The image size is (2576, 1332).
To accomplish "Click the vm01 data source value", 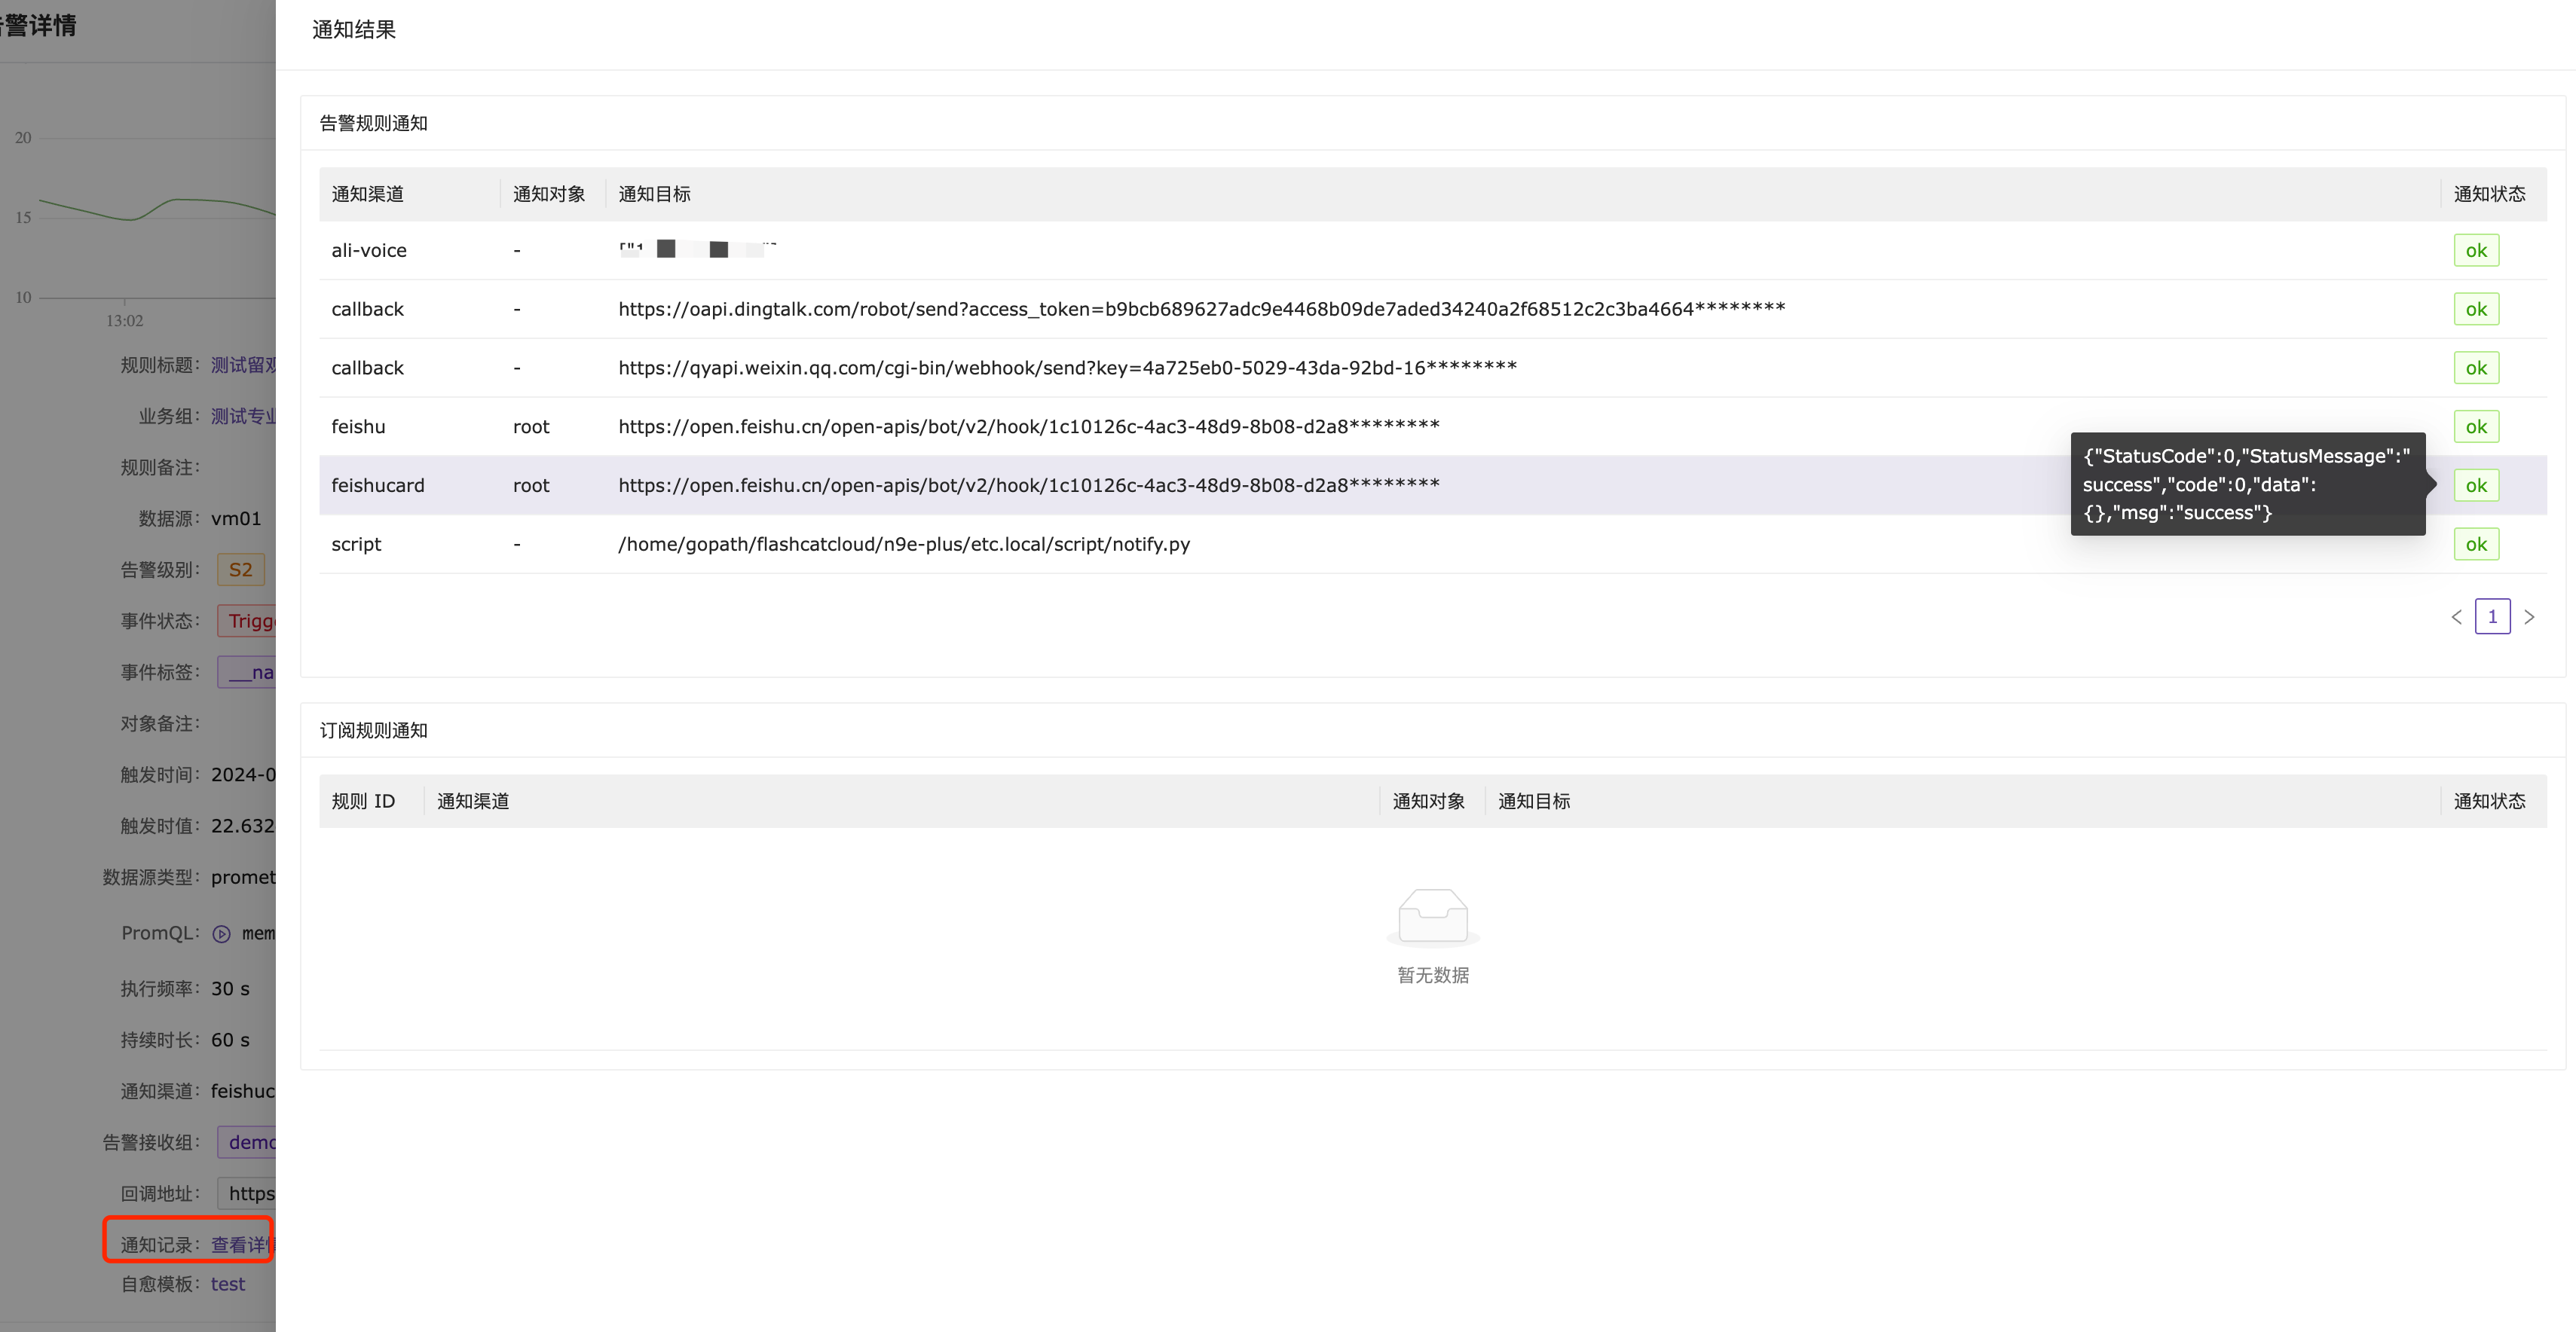I will pos(236,519).
